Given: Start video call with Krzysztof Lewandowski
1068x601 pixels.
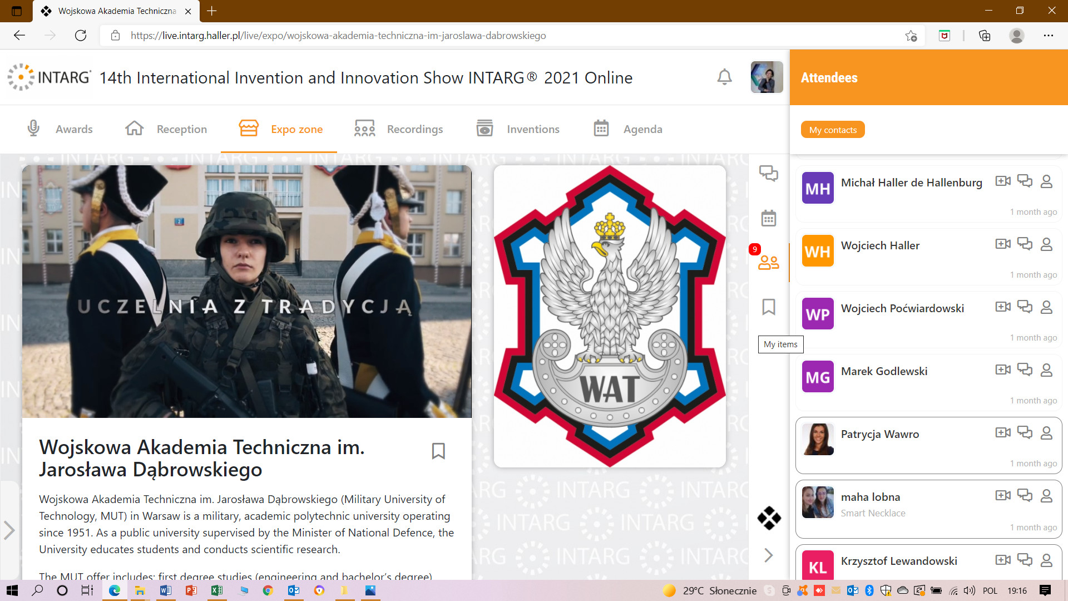Looking at the screenshot, I should 1003,560.
